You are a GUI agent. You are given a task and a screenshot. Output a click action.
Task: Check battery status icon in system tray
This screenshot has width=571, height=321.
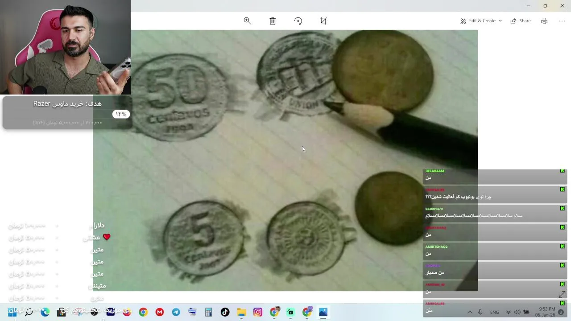click(x=526, y=313)
